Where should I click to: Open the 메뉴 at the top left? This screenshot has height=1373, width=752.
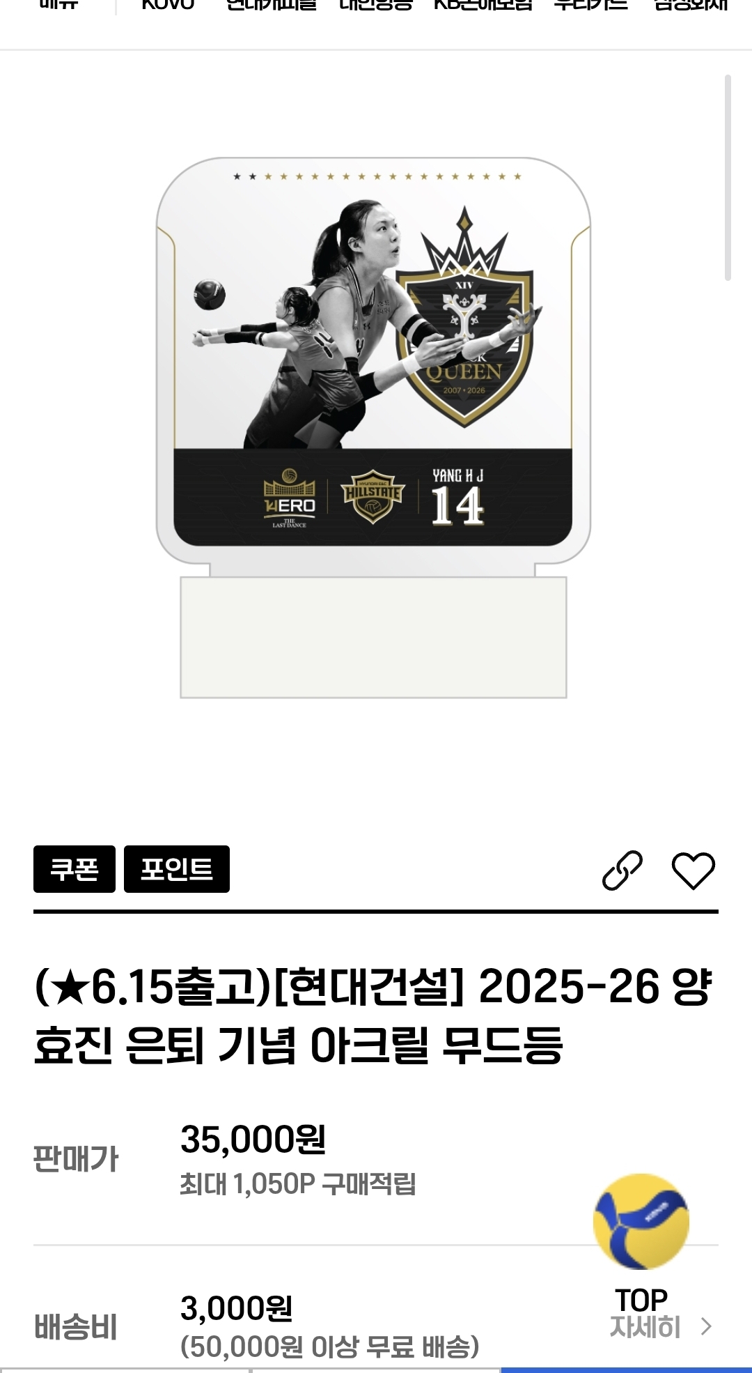click(x=58, y=6)
